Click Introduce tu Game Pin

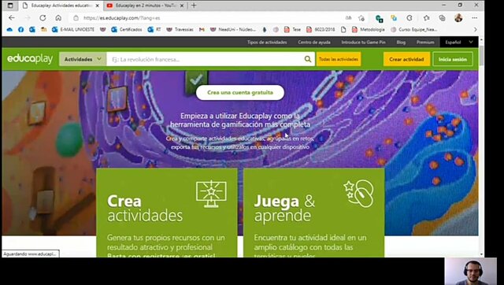pos(363,42)
